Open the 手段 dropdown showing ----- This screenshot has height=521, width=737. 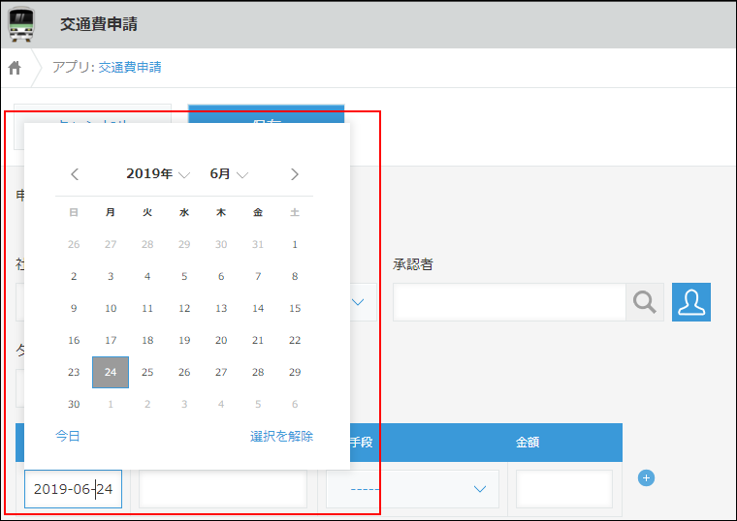click(413, 489)
